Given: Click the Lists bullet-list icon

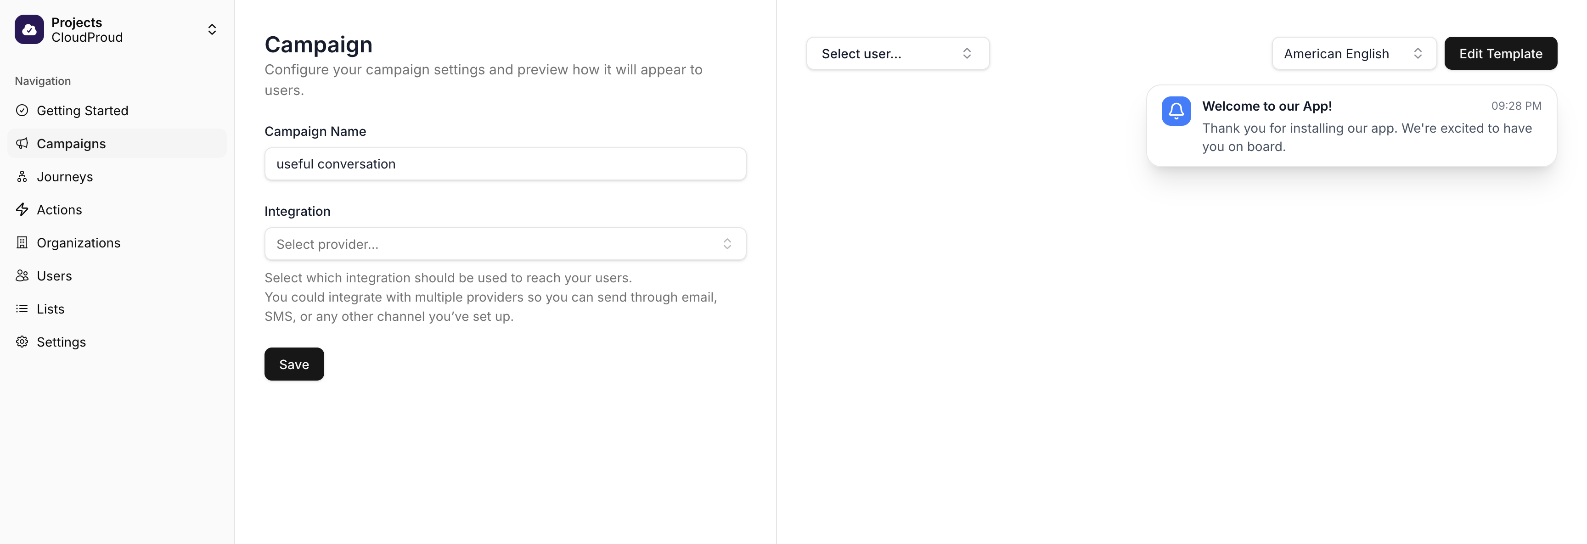Looking at the screenshot, I should [x=22, y=308].
